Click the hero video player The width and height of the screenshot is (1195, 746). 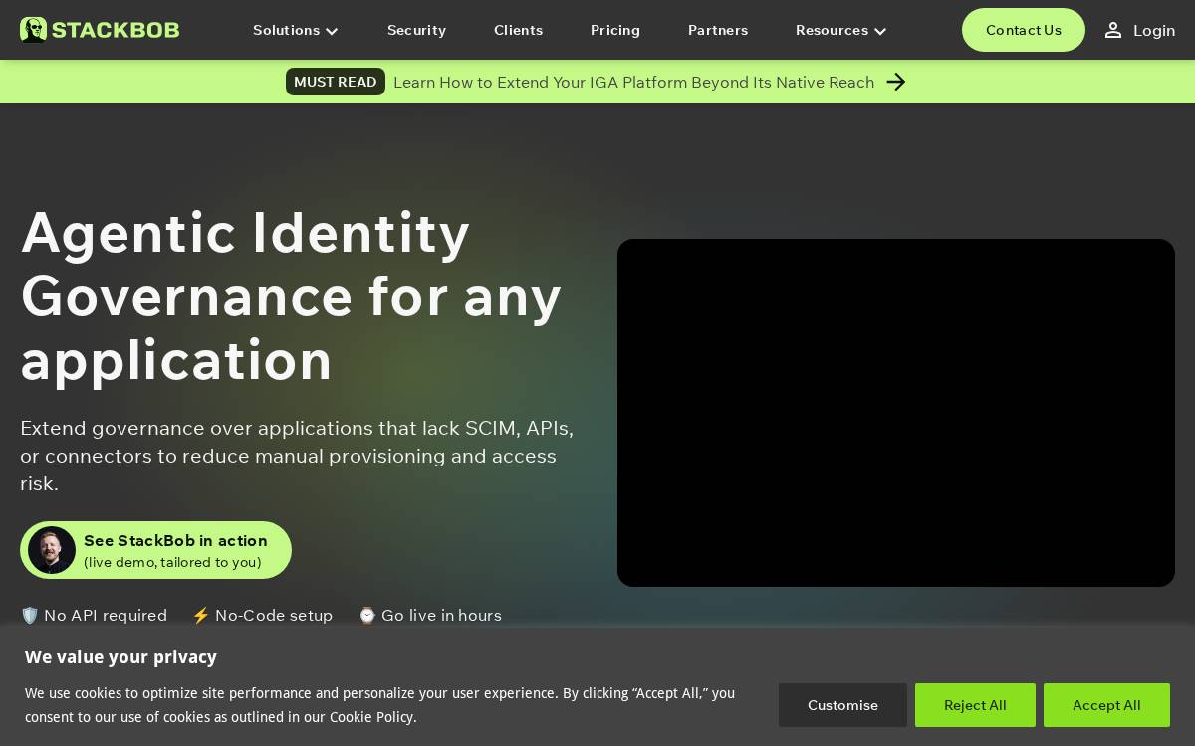point(896,413)
